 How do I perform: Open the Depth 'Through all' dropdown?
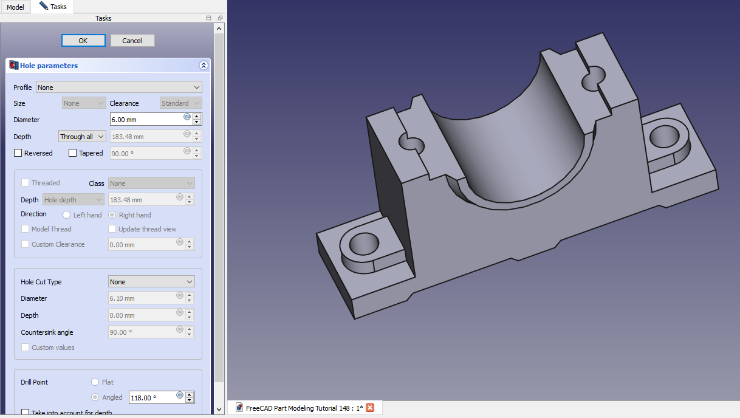click(x=82, y=137)
